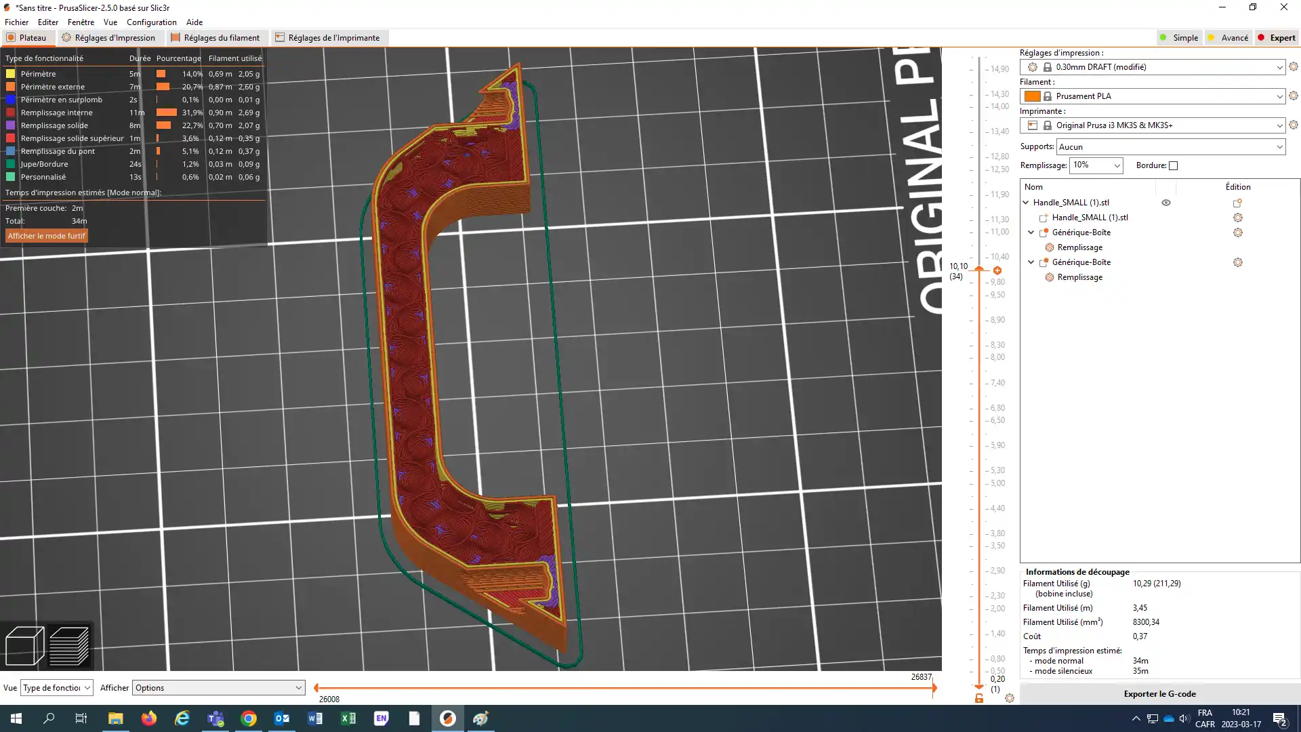Image resolution: width=1301 pixels, height=732 pixels.
Task: Open Excel from the taskbar
Action: (348, 718)
